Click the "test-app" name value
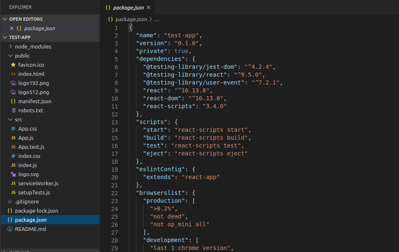The width and height of the screenshot is (399, 252). 181,35
